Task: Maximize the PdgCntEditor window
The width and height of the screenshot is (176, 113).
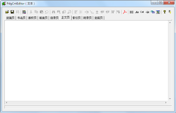Action: tap(161, 2)
